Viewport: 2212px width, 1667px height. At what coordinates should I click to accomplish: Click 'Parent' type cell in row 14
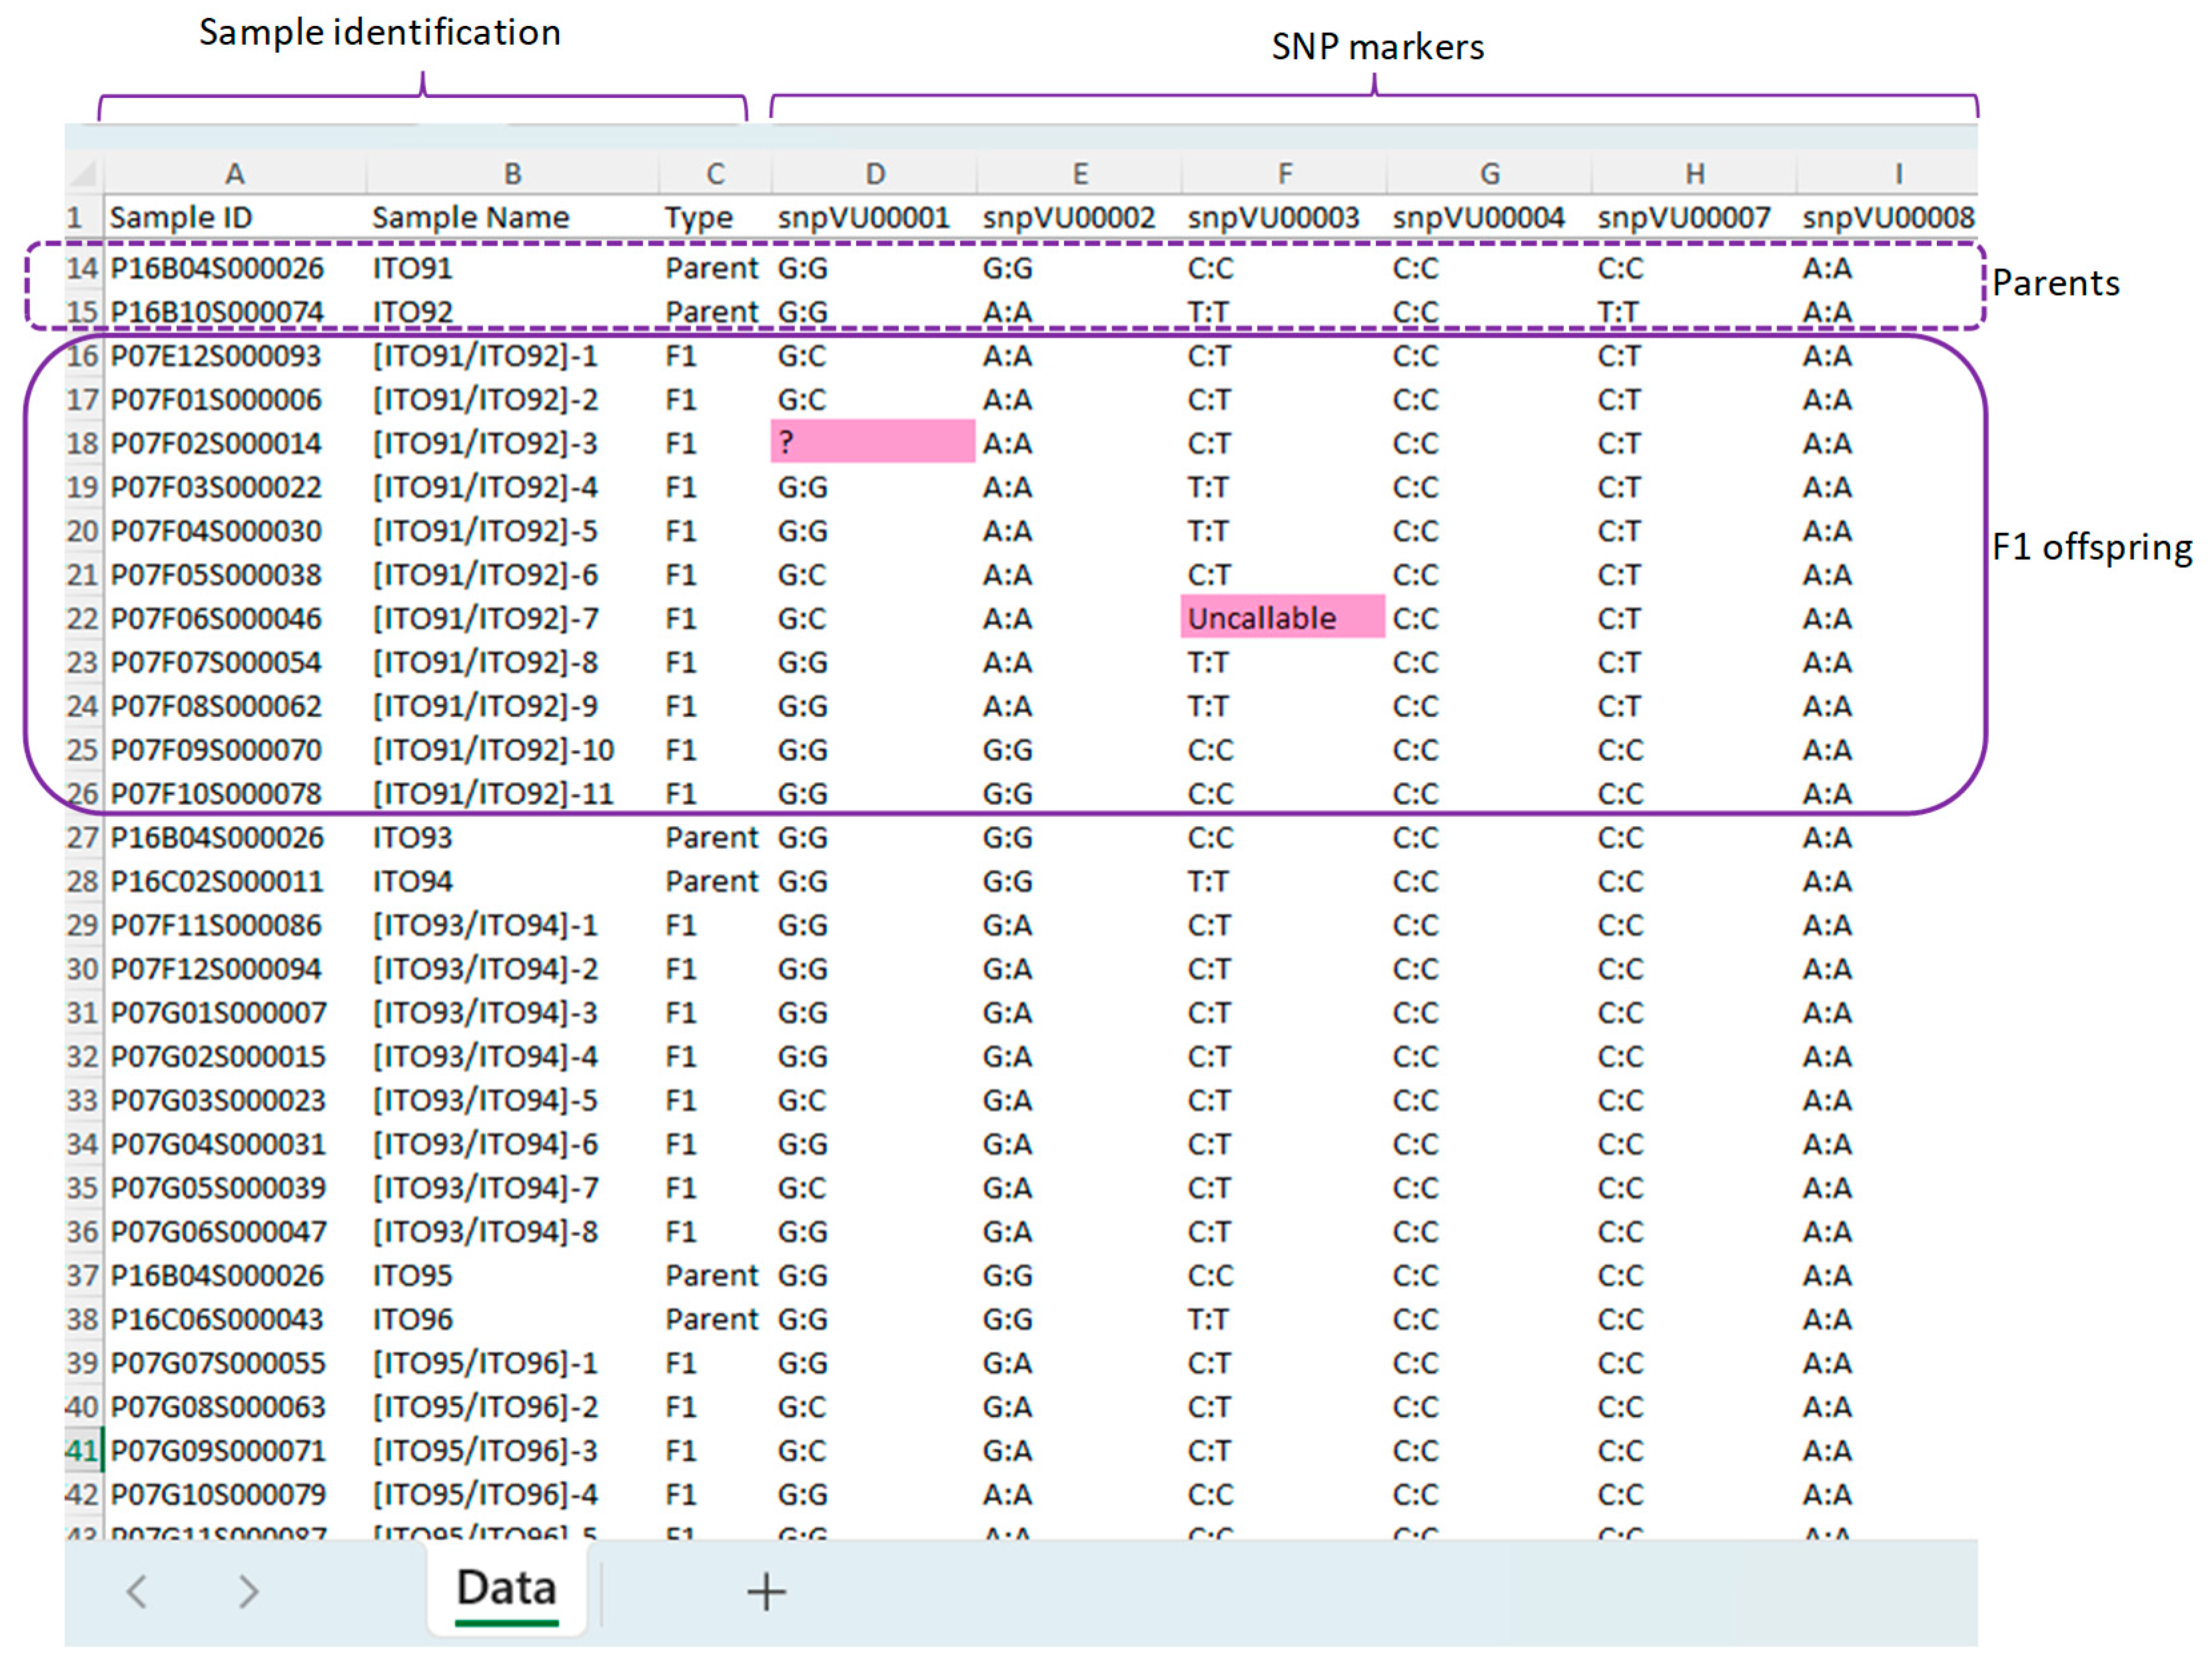[x=712, y=268]
